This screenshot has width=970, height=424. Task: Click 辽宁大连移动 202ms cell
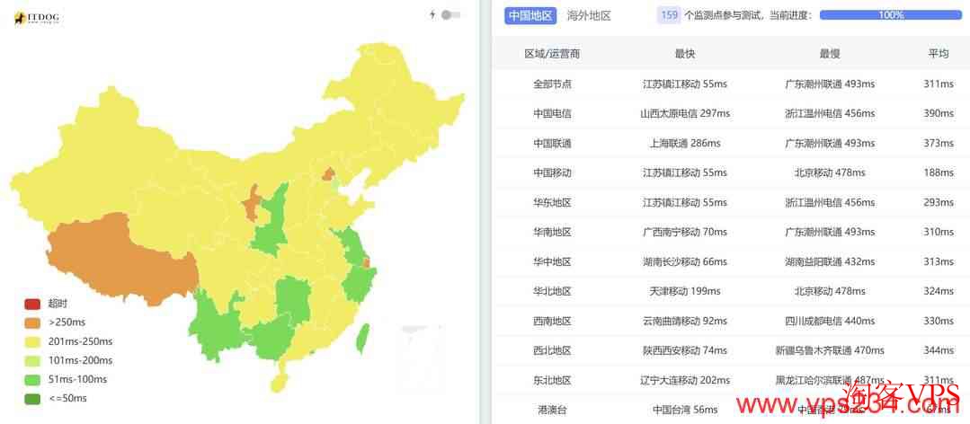coord(685,380)
